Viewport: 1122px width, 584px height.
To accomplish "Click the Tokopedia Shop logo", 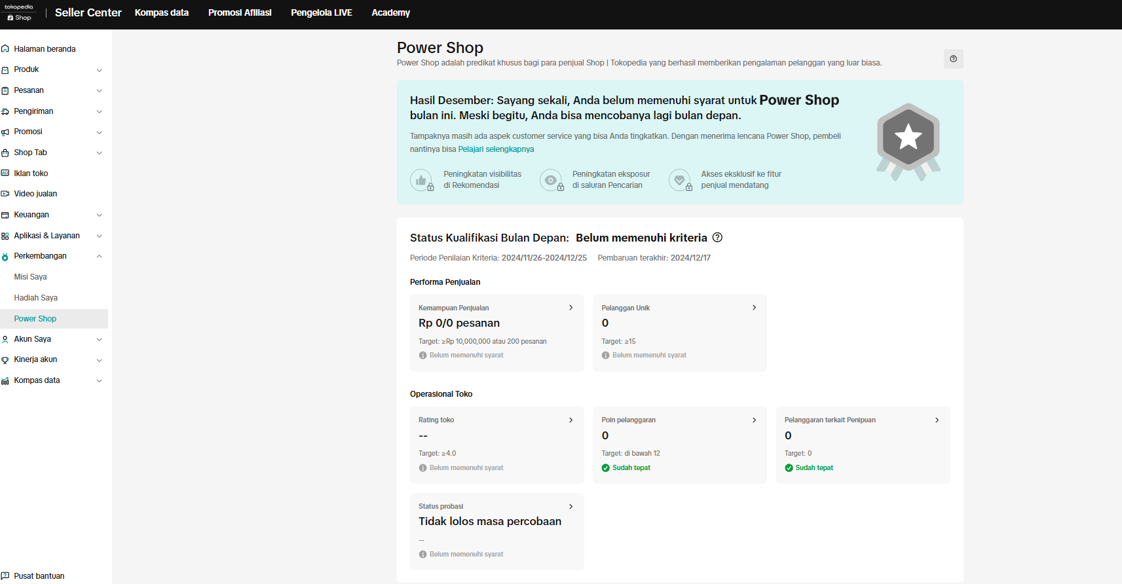I will pos(19,12).
